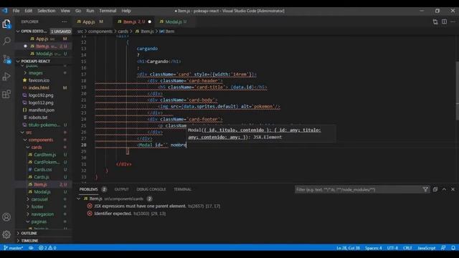Open the Run menu
The height and width of the screenshot is (258, 459).
[x=90, y=11]
